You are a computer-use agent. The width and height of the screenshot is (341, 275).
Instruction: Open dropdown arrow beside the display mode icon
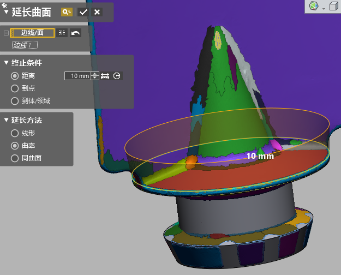point(324,8)
